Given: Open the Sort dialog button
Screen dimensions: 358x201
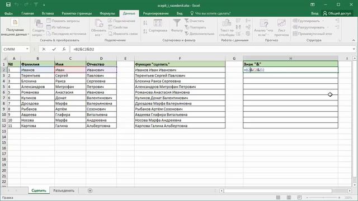Looking at the screenshot, I should click(x=158, y=26).
